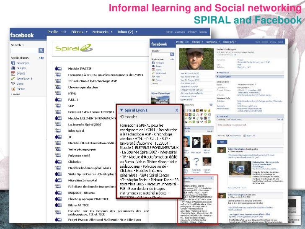Click the blue Post button on profile wall
This screenshot has height=229, width=305.
tap(222, 142)
